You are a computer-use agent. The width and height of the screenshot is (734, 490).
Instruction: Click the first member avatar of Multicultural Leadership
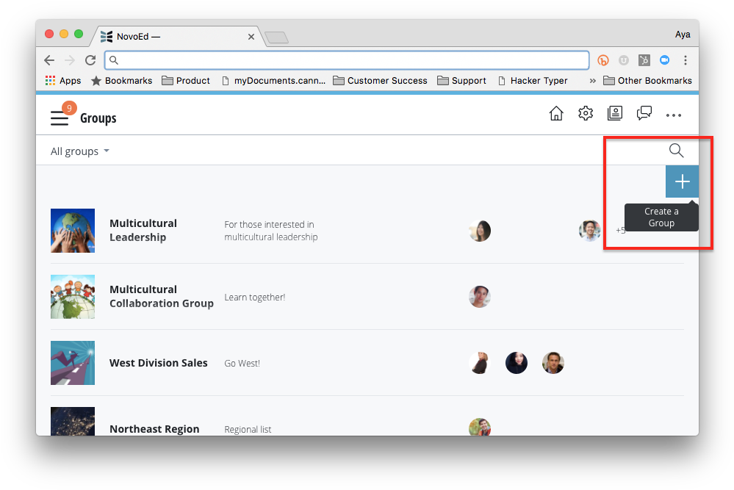tap(480, 231)
